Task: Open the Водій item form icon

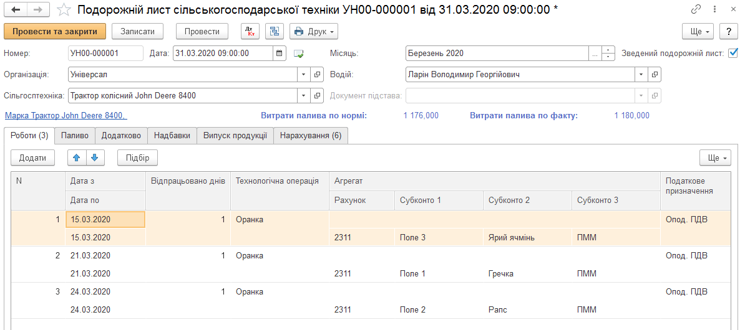Action: pyautogui.click(x=655, y=75)
